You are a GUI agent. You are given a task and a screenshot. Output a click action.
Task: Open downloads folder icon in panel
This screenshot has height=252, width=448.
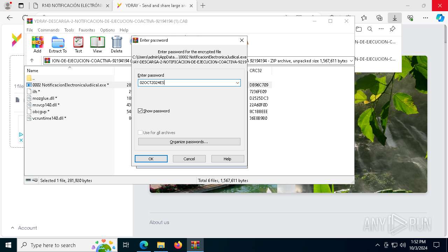(359, 29)
